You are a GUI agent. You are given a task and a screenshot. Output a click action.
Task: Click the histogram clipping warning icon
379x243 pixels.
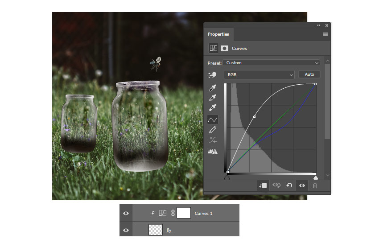click(213, 152)
